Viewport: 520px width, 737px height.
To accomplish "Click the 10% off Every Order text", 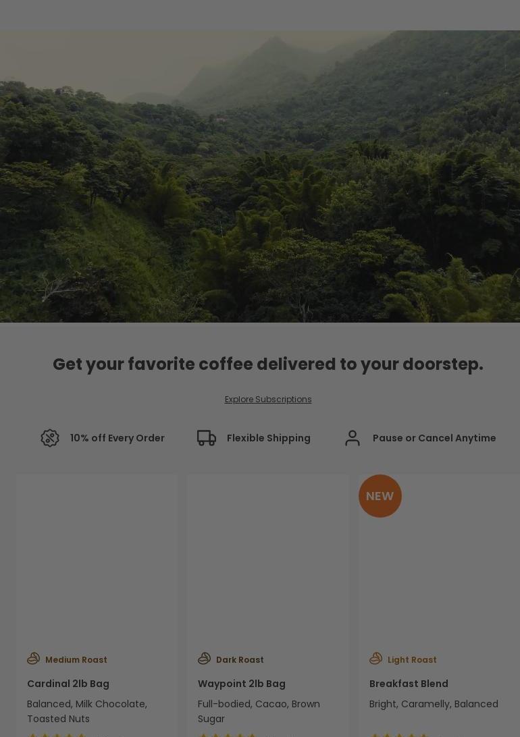I will point(117,438).
